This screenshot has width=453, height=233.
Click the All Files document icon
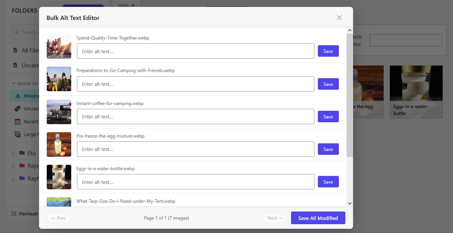[15, 50]
